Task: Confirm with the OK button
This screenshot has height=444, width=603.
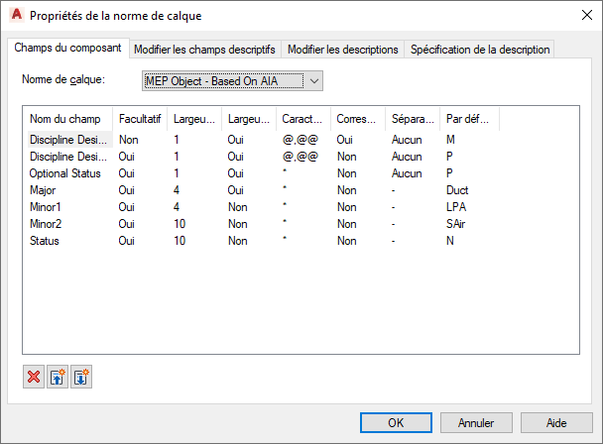Action: tap(396, 423)
